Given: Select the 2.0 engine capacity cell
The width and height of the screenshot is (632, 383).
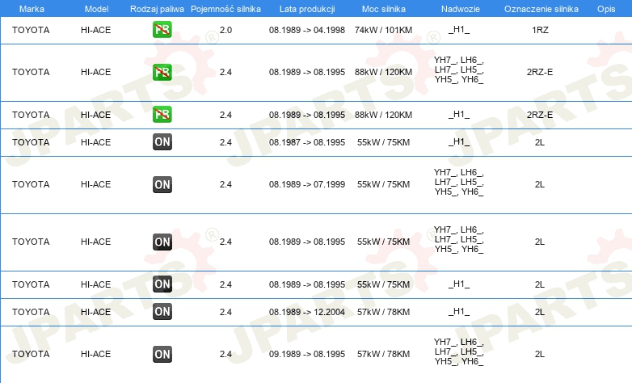Looking at the screenshot, I should pyautogui.click(x=225, y=30).
